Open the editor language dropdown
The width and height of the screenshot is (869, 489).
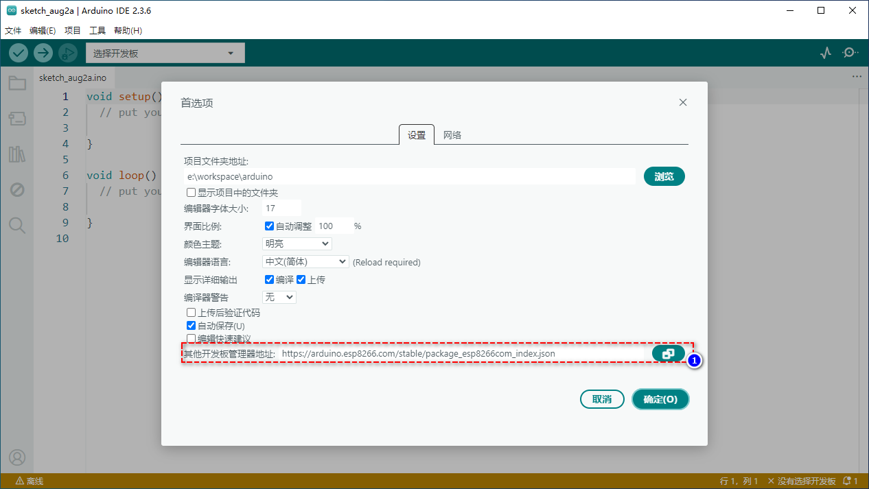tap(306, 261)
